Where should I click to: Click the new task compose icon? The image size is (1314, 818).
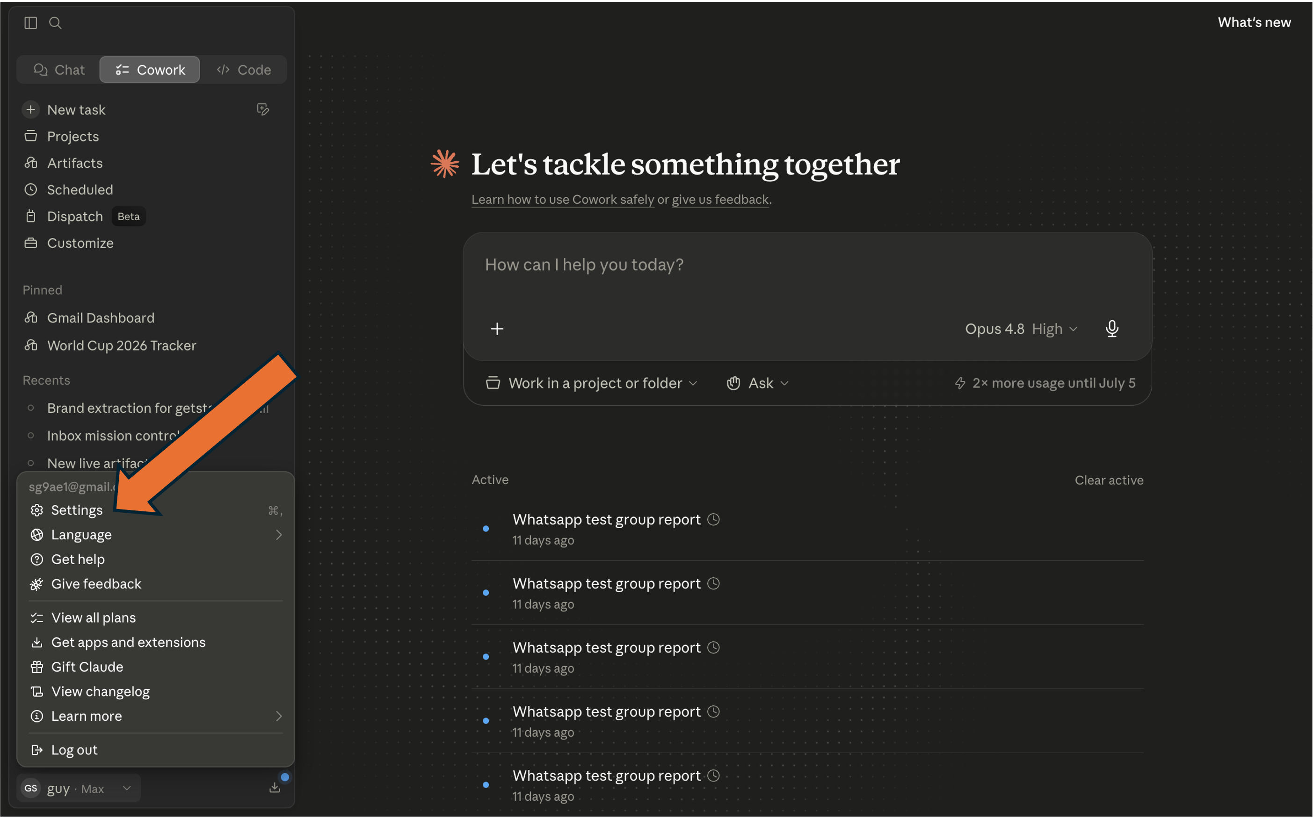[263, 110]
